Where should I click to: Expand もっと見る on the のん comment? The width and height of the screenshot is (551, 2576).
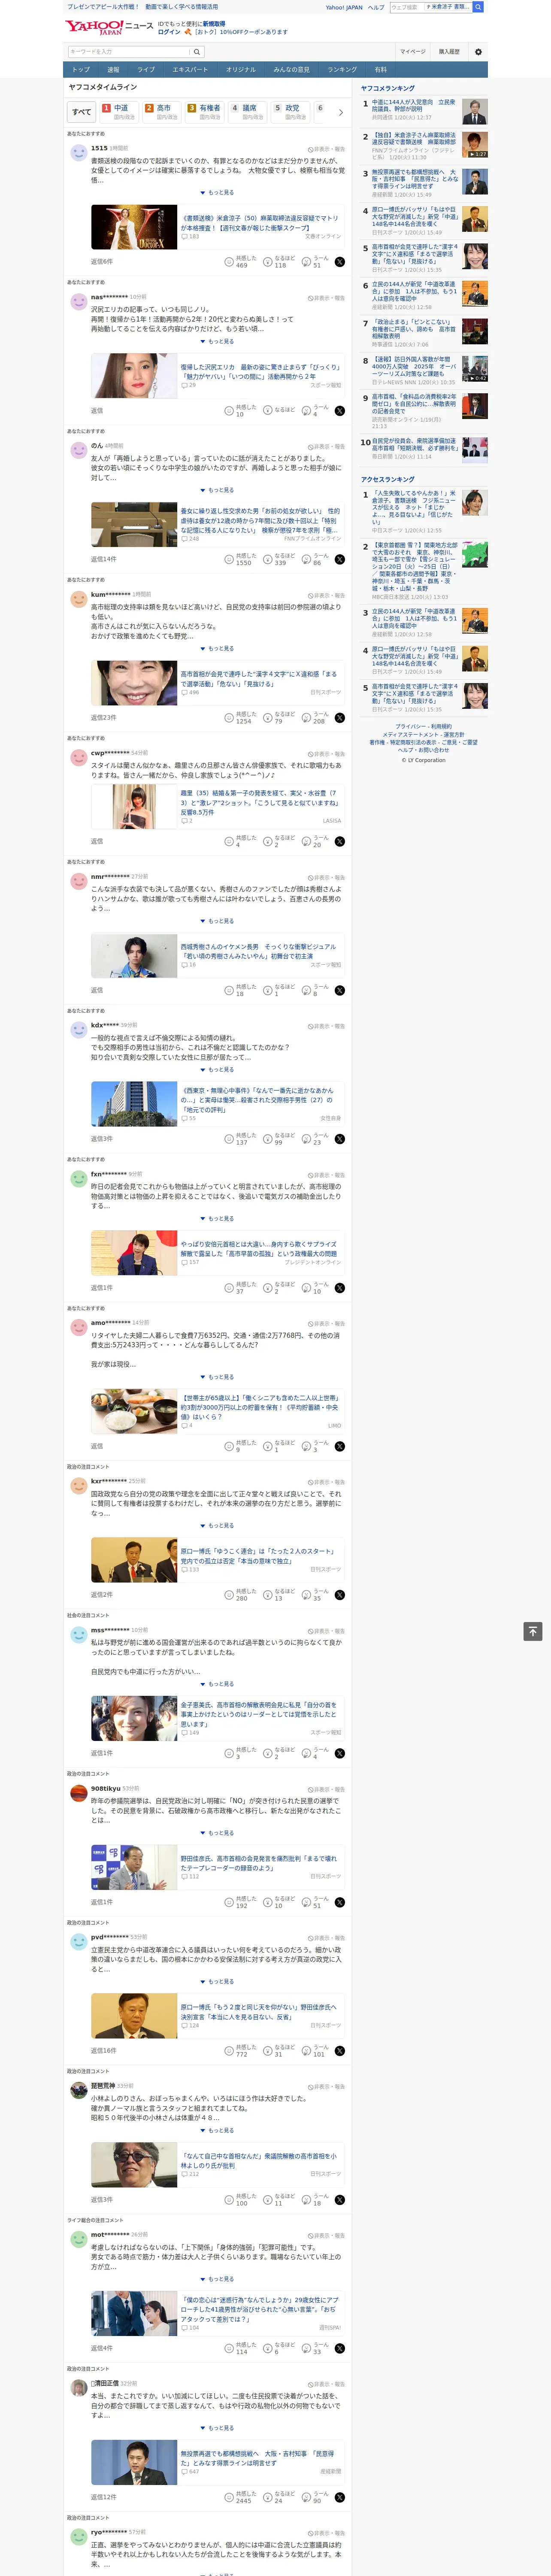pyautogui.click(x=217, y=490)
